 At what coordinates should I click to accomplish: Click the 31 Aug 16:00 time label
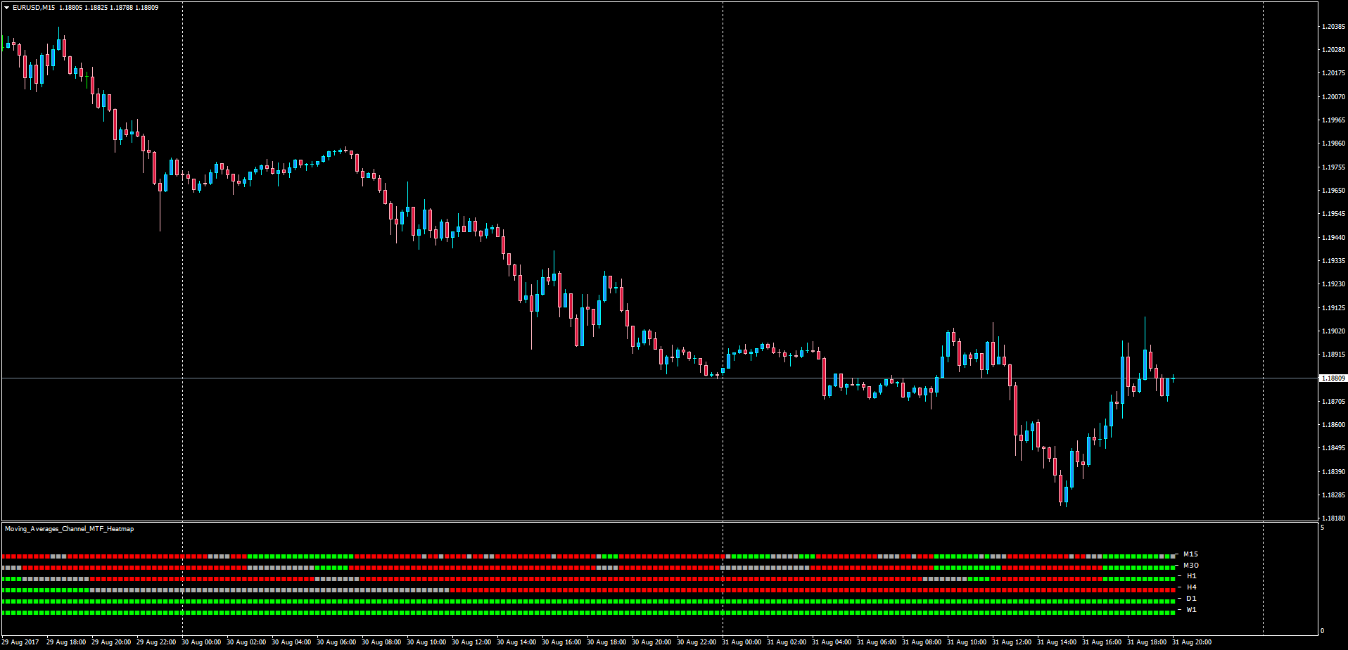pyautogui.click(x=1102, y=642)
